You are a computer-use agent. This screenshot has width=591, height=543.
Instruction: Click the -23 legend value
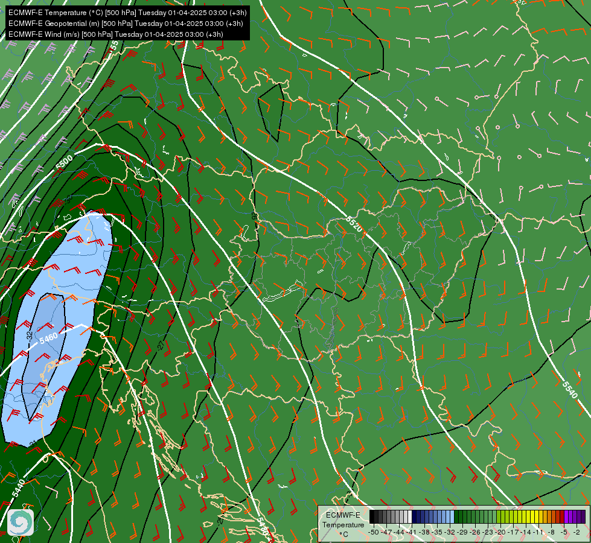(487, 532)
